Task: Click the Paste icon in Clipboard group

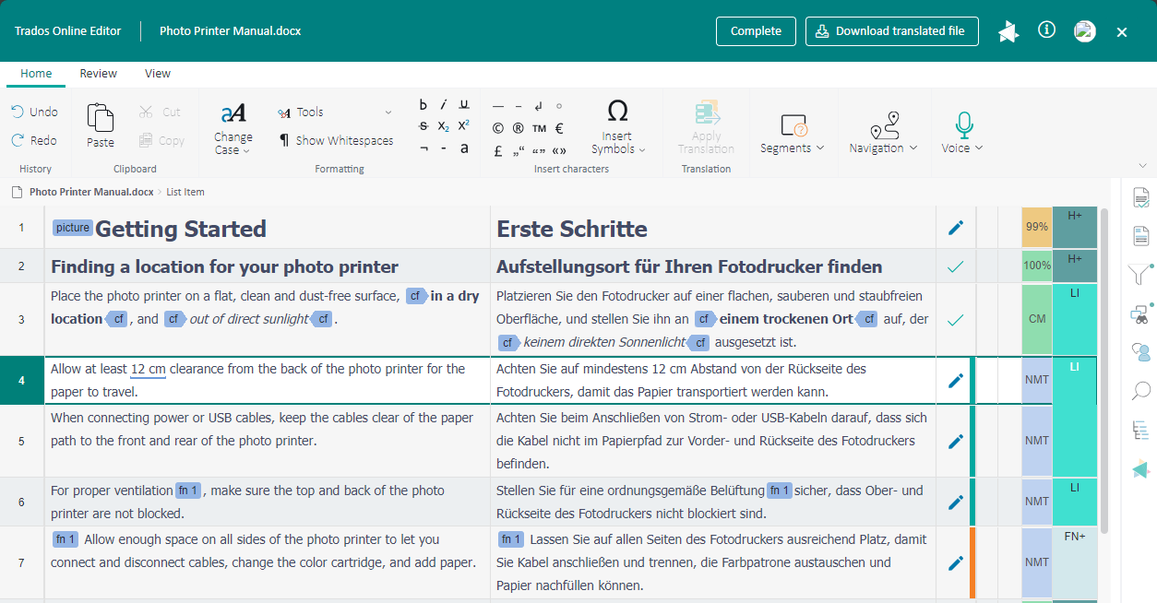Action: 100,119
